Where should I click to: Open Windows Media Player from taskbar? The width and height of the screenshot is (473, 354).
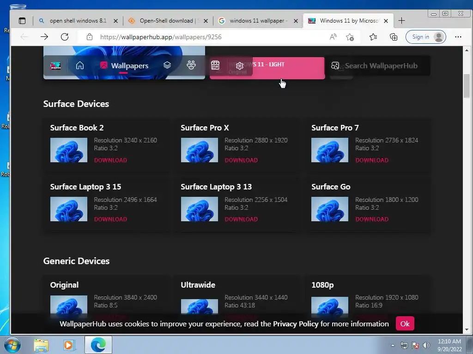point(68,345)
